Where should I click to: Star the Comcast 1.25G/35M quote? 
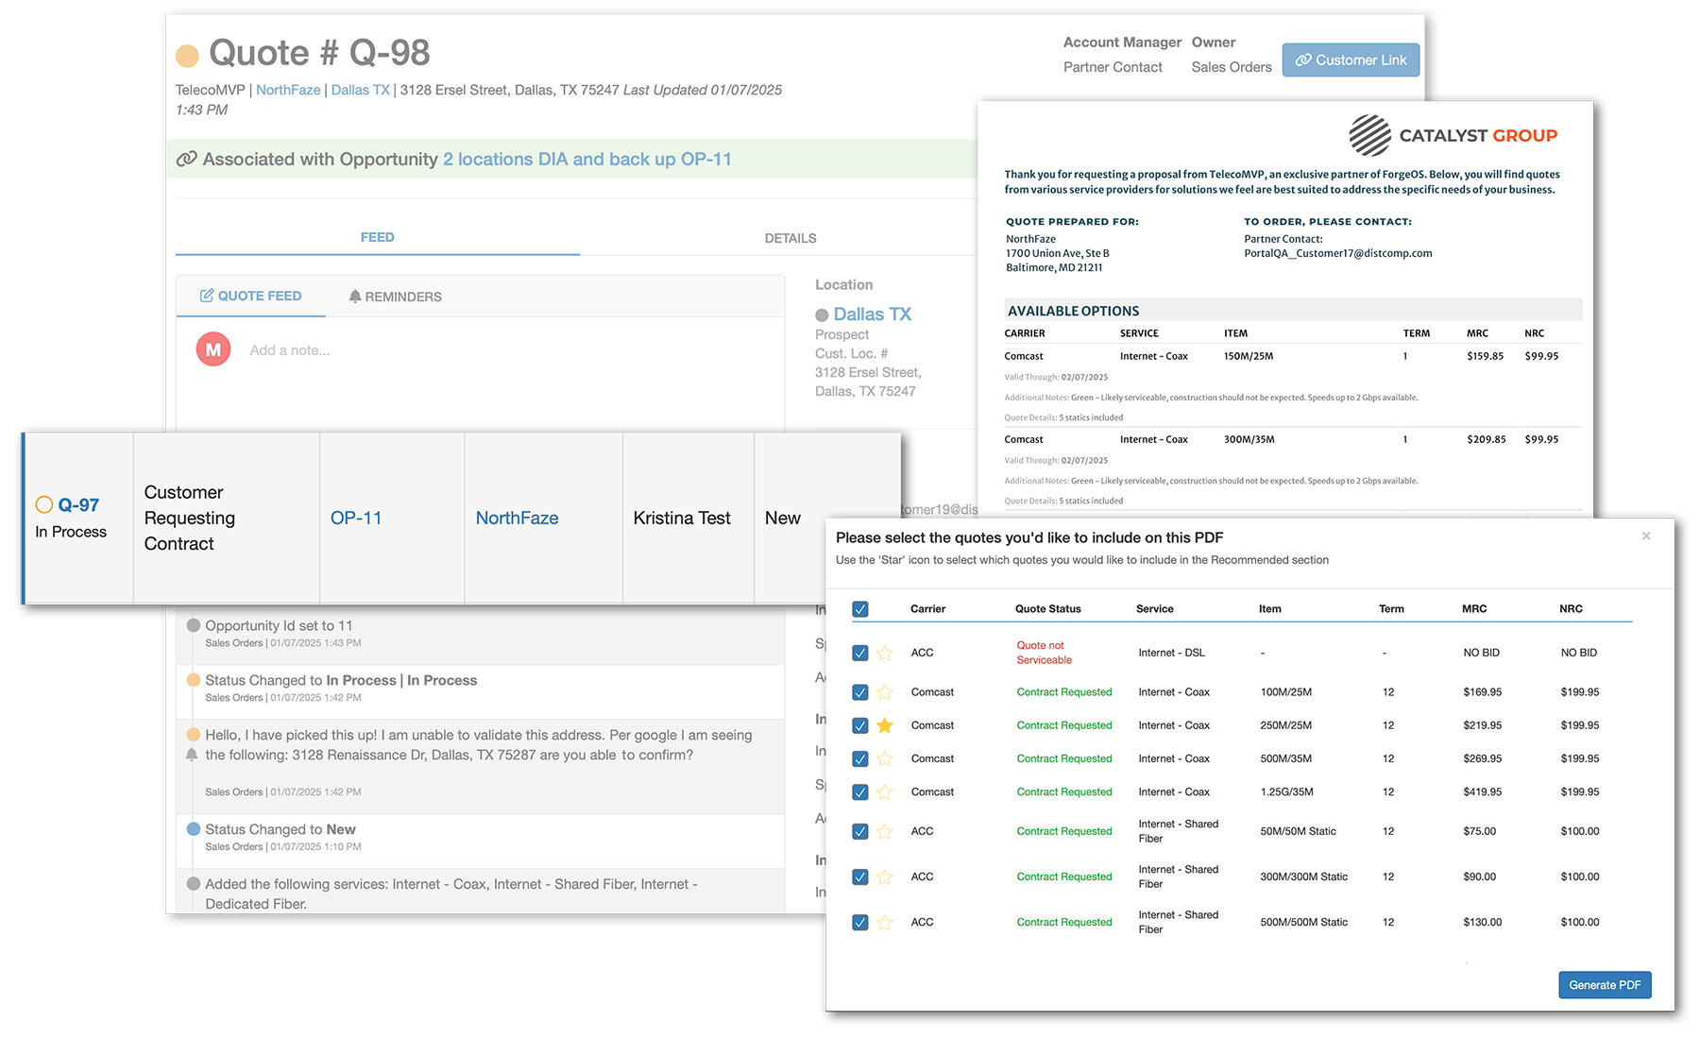tap(885, 791)
